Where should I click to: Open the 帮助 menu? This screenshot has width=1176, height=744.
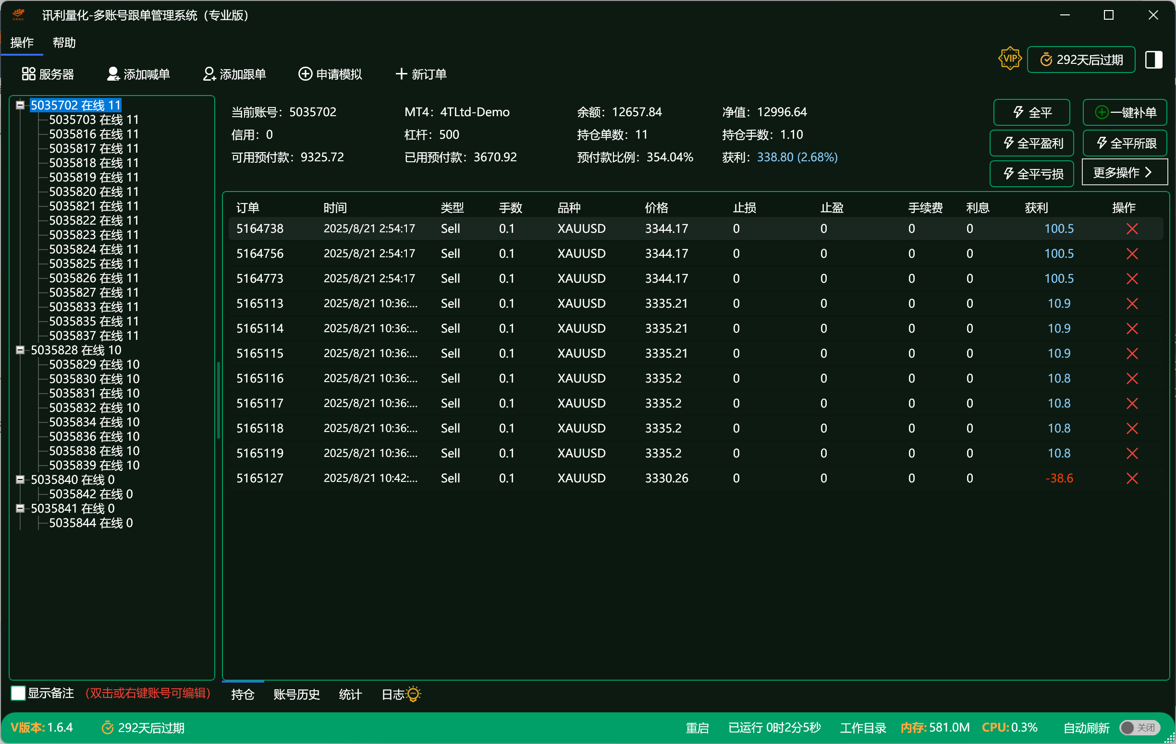click(x=64, y=43)
